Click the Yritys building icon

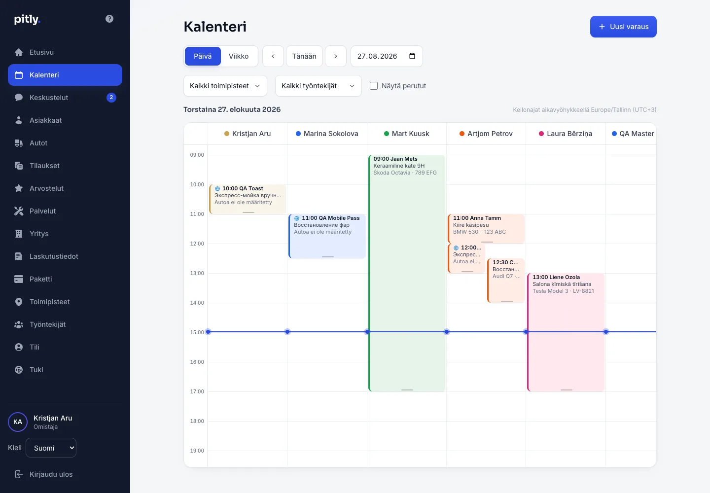(x=19, y=234)
